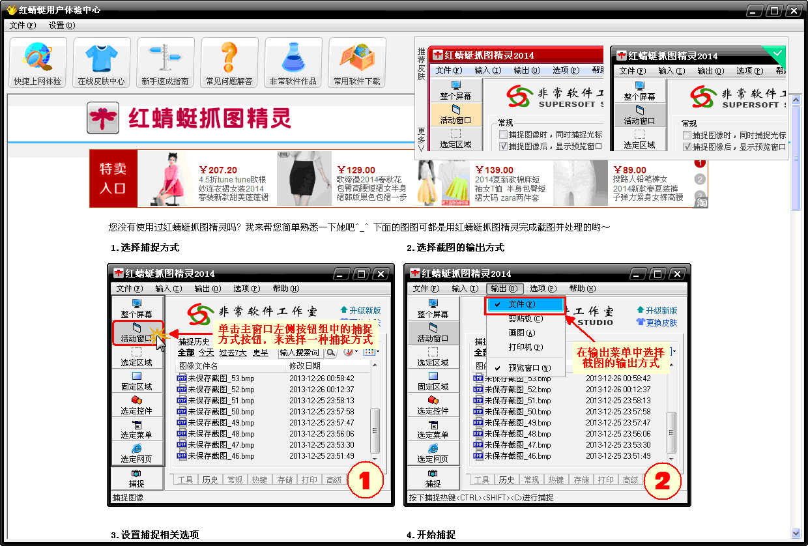Click the step 1 tutorial screenshot image

click(x=251, y=385)
